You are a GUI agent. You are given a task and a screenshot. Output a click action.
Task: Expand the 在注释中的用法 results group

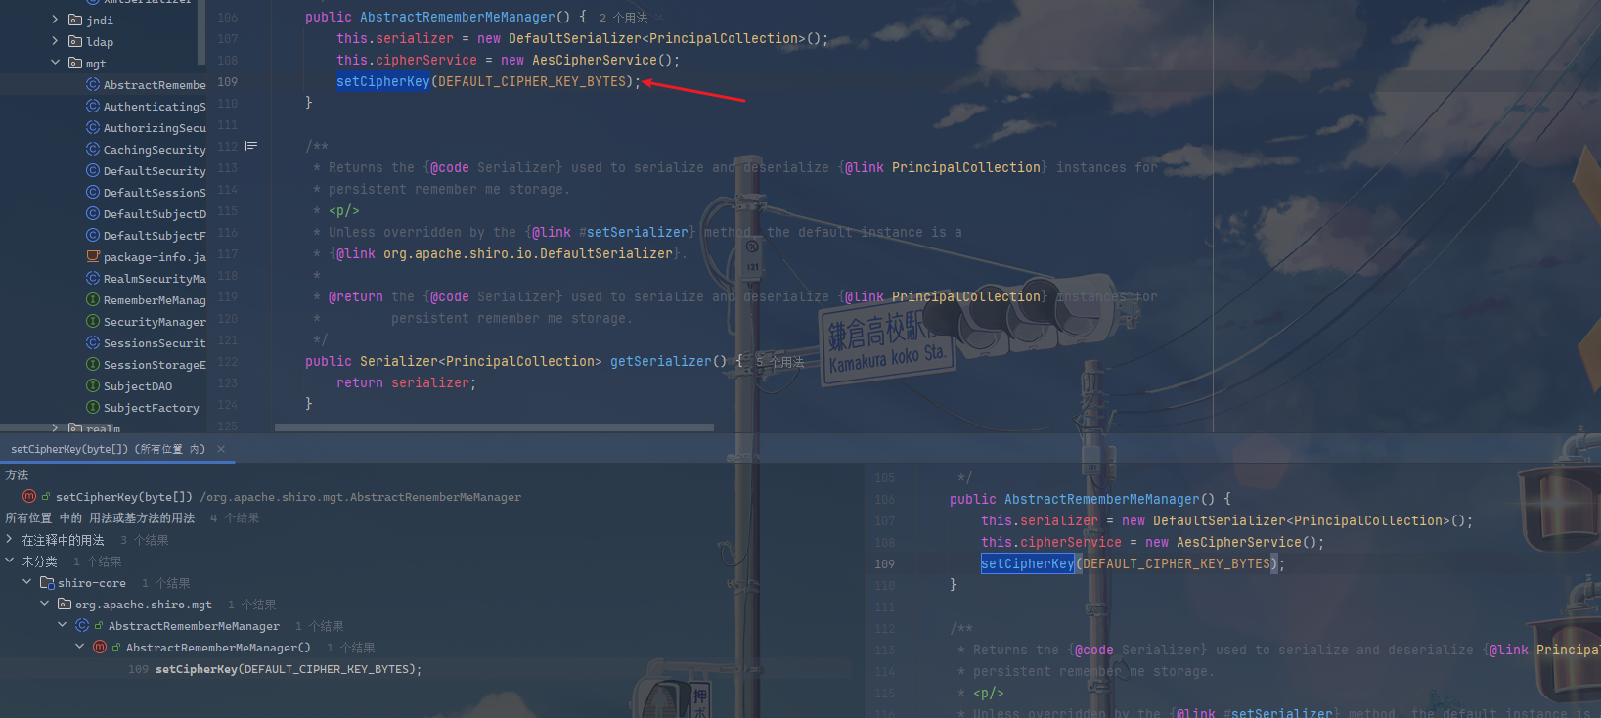10,540
